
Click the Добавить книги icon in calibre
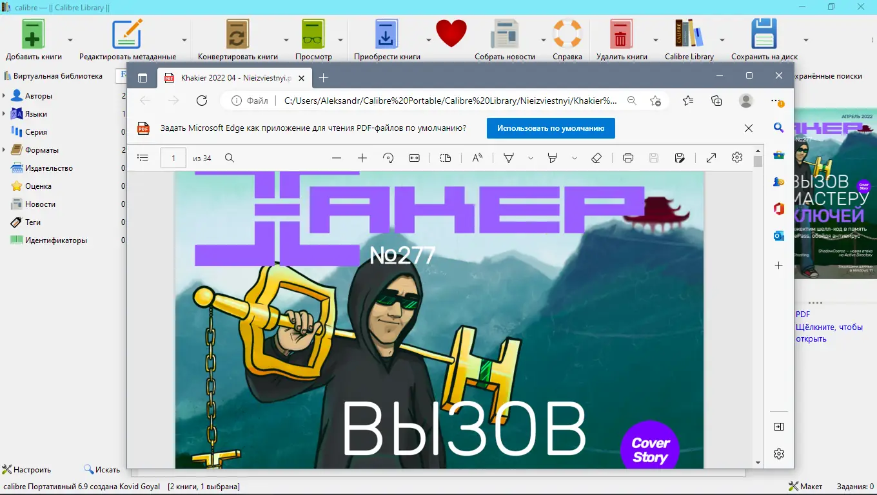point(34,34)
